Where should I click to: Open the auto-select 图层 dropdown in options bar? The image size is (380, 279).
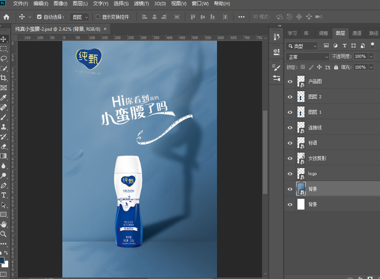pyautogui.click(x=79, y=17)
